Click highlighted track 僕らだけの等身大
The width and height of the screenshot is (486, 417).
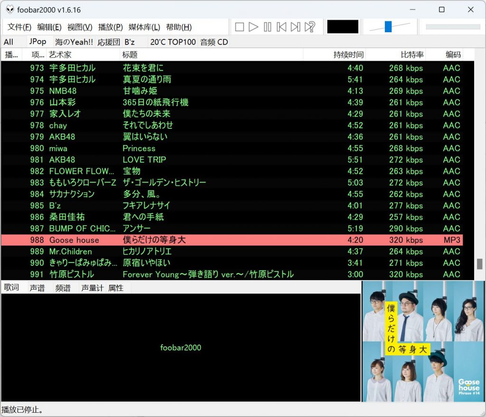coord(232,240)
